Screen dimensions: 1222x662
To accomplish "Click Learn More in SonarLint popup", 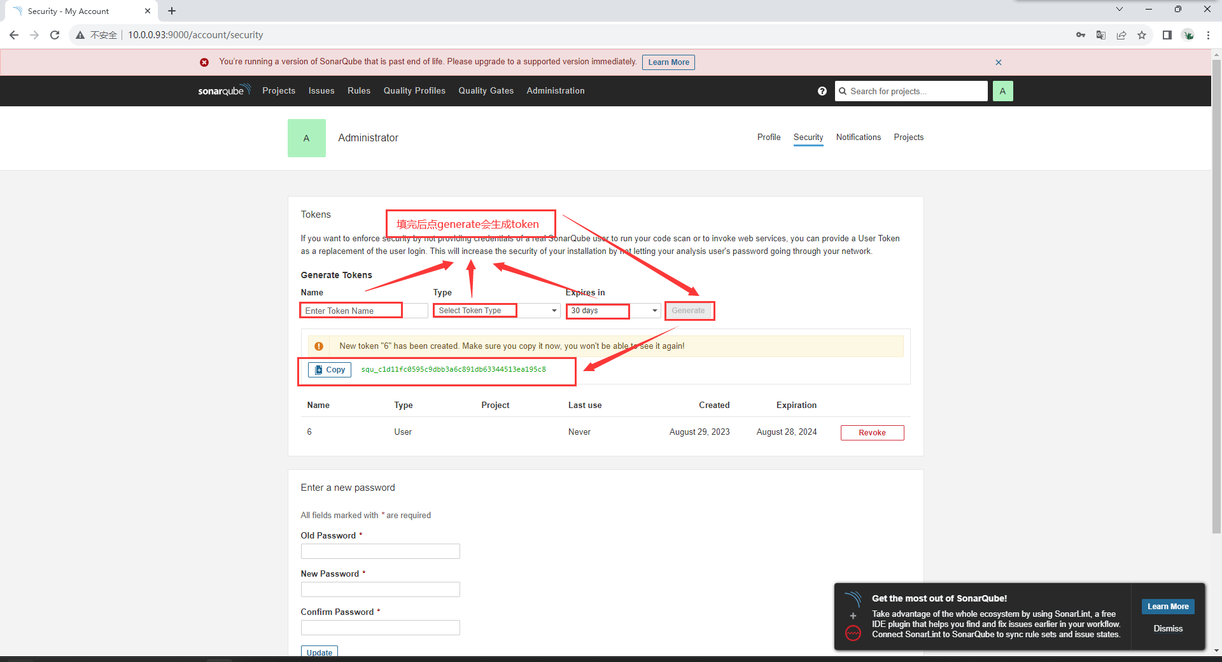I will [x=1168, y=607].
